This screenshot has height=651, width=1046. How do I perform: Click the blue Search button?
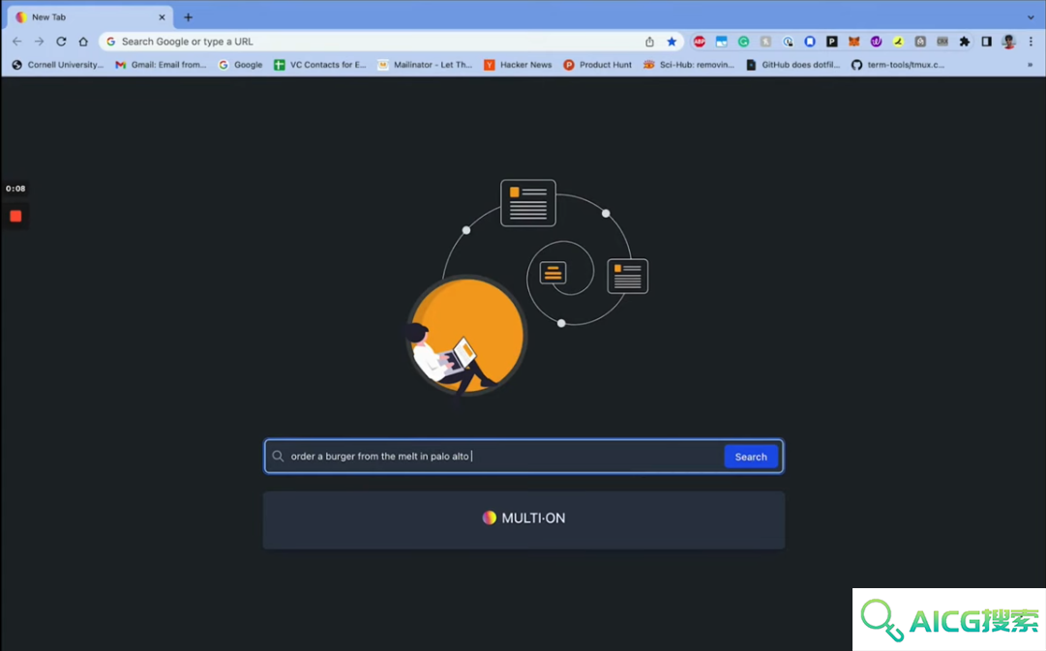(x=751, y=457)
